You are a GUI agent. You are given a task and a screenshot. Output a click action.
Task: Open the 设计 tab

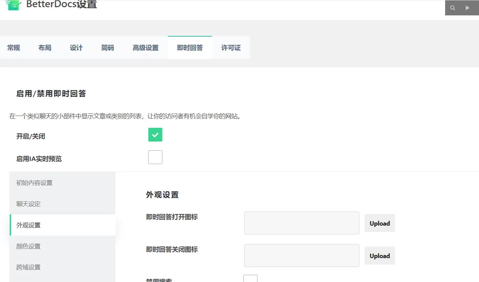76,48
